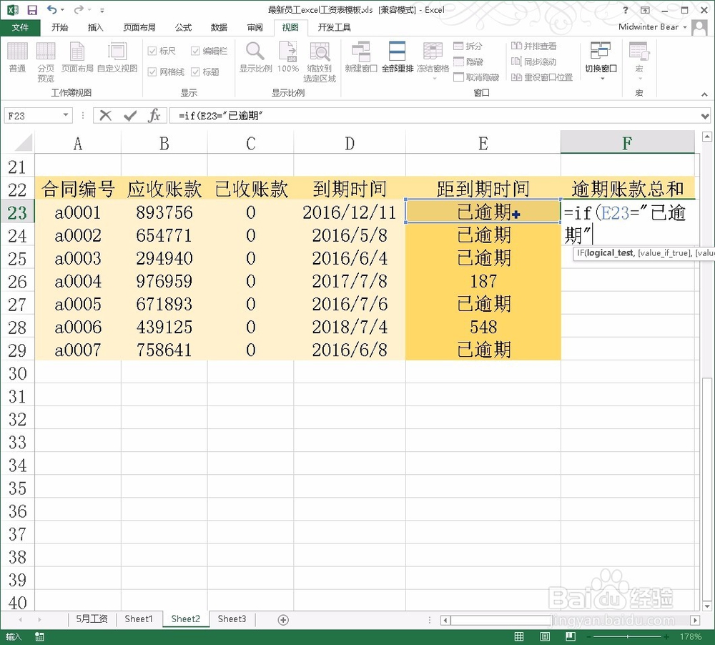Select column header D
The height and width of the screenshot is (645, 715).
pos(350,143)
